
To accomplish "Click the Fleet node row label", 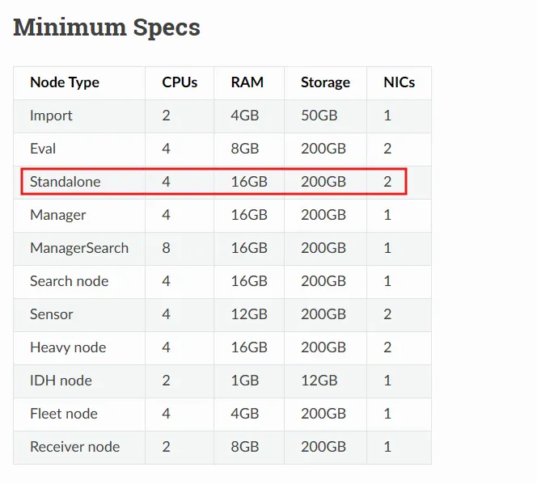I will pyautogui.click(x=63, y=414).
